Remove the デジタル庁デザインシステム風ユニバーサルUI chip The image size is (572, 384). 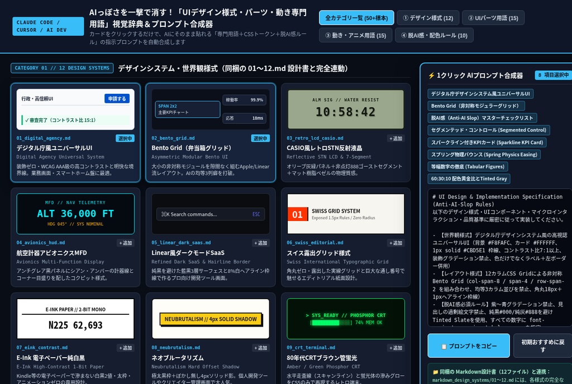click(480, 94)
